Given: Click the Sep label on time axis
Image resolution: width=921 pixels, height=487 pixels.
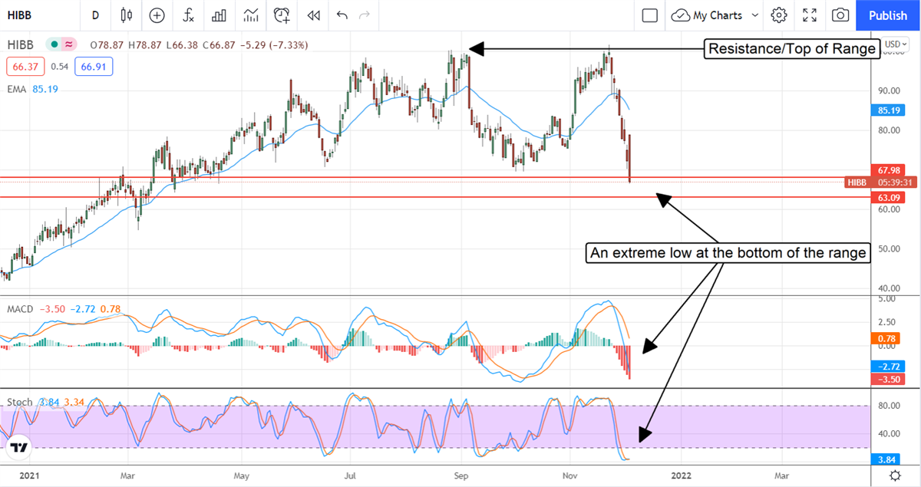Looking at the screenshot, I should coord(460,475).
